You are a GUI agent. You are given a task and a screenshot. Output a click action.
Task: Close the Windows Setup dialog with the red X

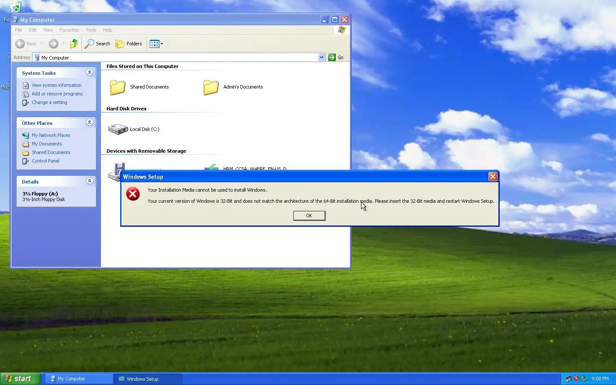click(493, 176)
